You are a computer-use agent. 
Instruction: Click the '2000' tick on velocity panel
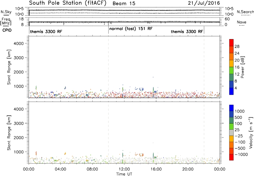click(18, 138)
